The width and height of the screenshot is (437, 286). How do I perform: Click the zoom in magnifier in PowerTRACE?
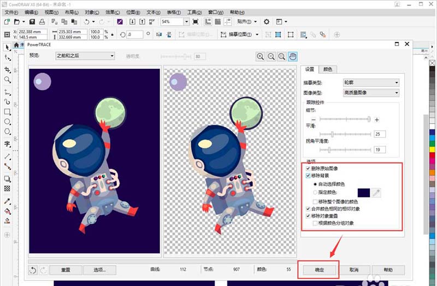(x=261, y=57)
